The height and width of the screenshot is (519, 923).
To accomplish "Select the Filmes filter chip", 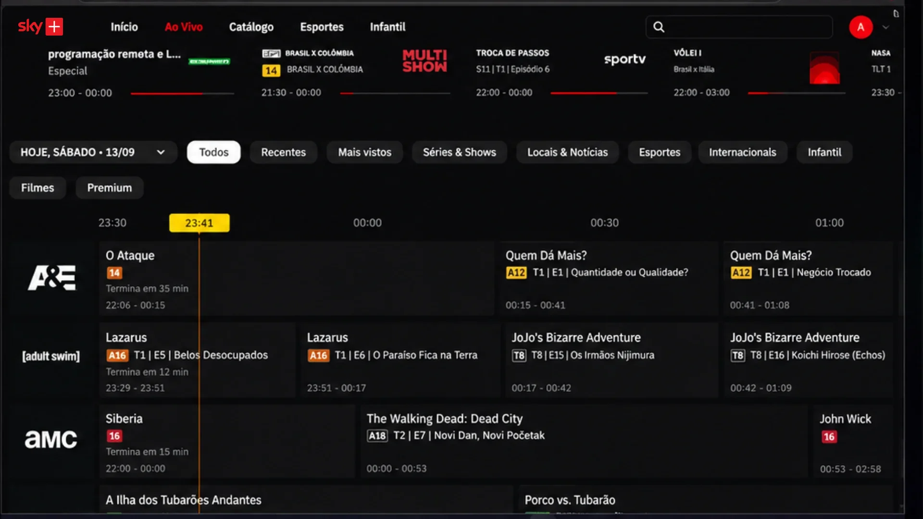I will (x=37, y=188).
